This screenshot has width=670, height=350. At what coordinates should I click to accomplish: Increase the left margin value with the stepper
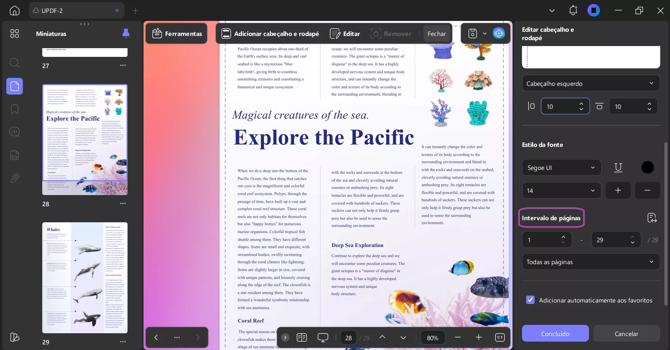point(581,104)
